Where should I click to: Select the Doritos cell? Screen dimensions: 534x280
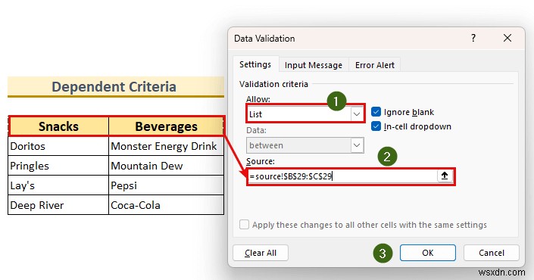58,146
